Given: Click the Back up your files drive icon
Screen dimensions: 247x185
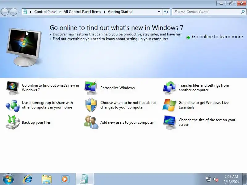Looking at the screenshot, I should coord(13,122).
